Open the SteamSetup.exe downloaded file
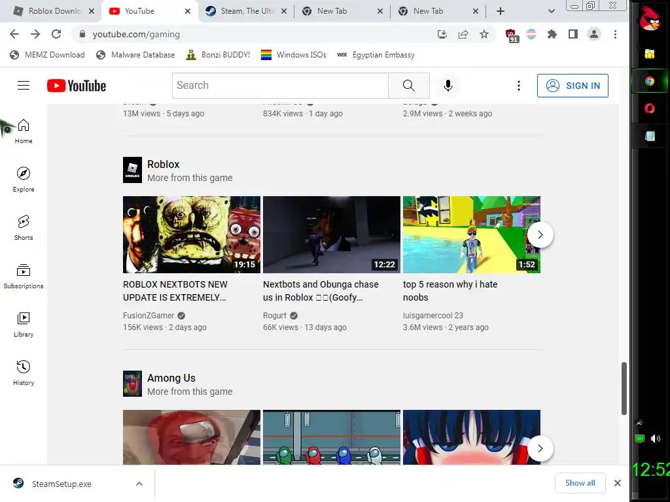670x502 pixels. (62, 484)
